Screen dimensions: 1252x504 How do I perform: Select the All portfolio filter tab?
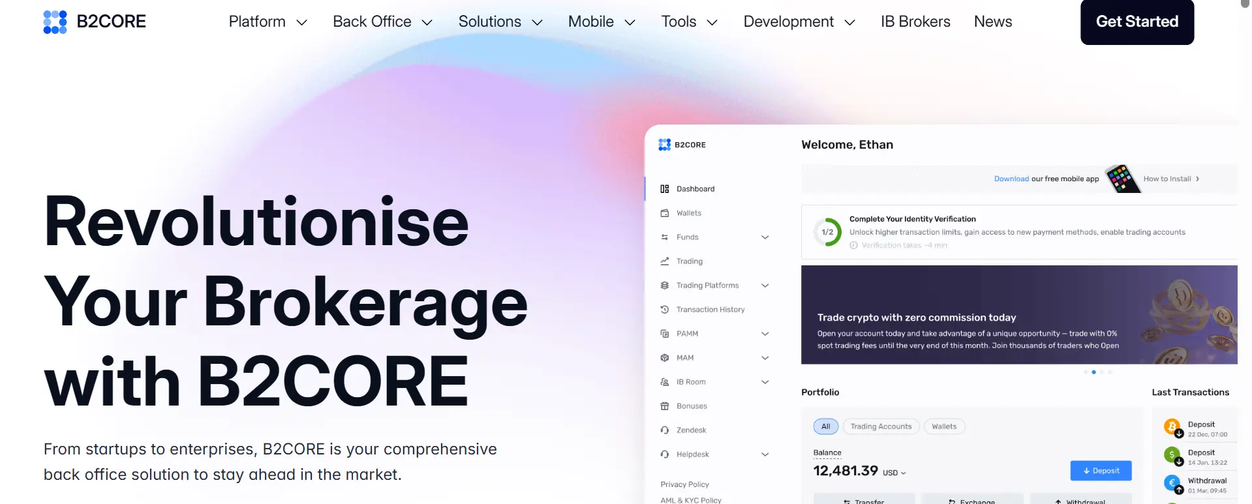(826, 426)
